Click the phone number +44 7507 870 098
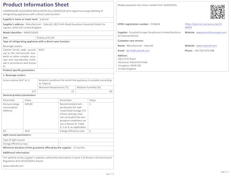Viewport: 231px width, 176px height. tap(204, 51)
